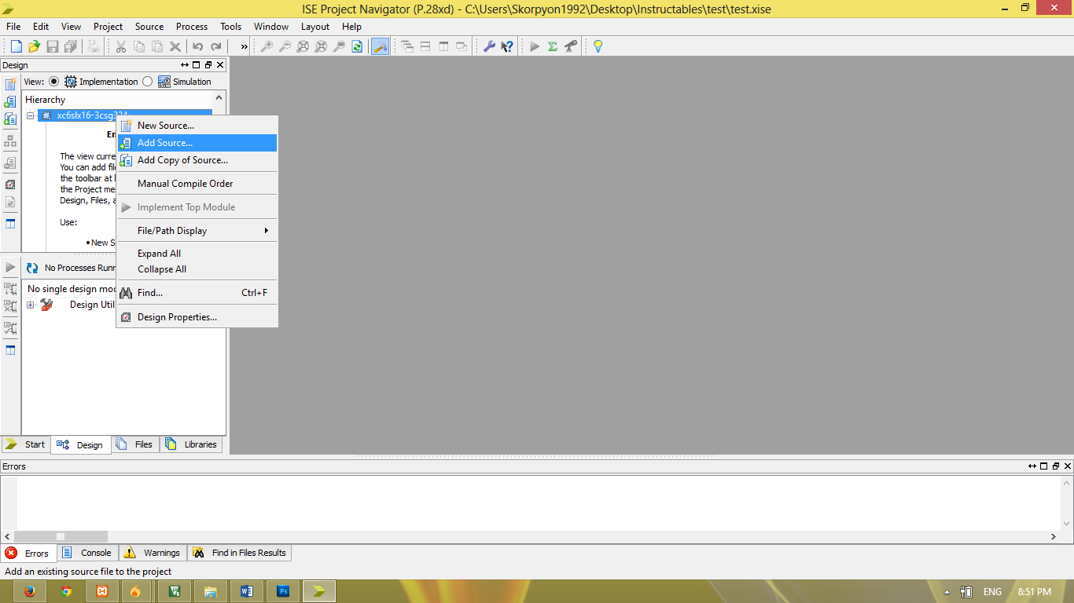The image size is (1074, 603).
Task: Open Word from the taskbar
Action: (247, 591)
